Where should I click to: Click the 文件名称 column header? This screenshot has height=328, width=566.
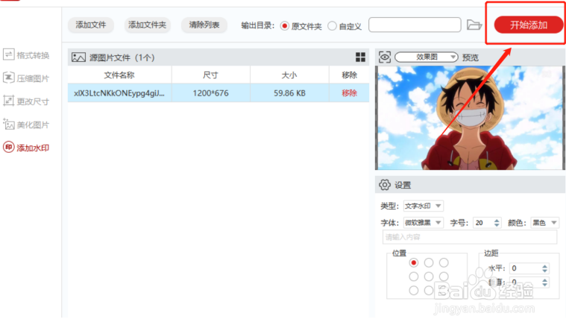(119, 75)
